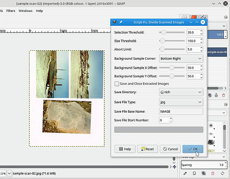Click the duplicate brush icon
This screenshot has height=179, width=230.
[x=203, y=173]
